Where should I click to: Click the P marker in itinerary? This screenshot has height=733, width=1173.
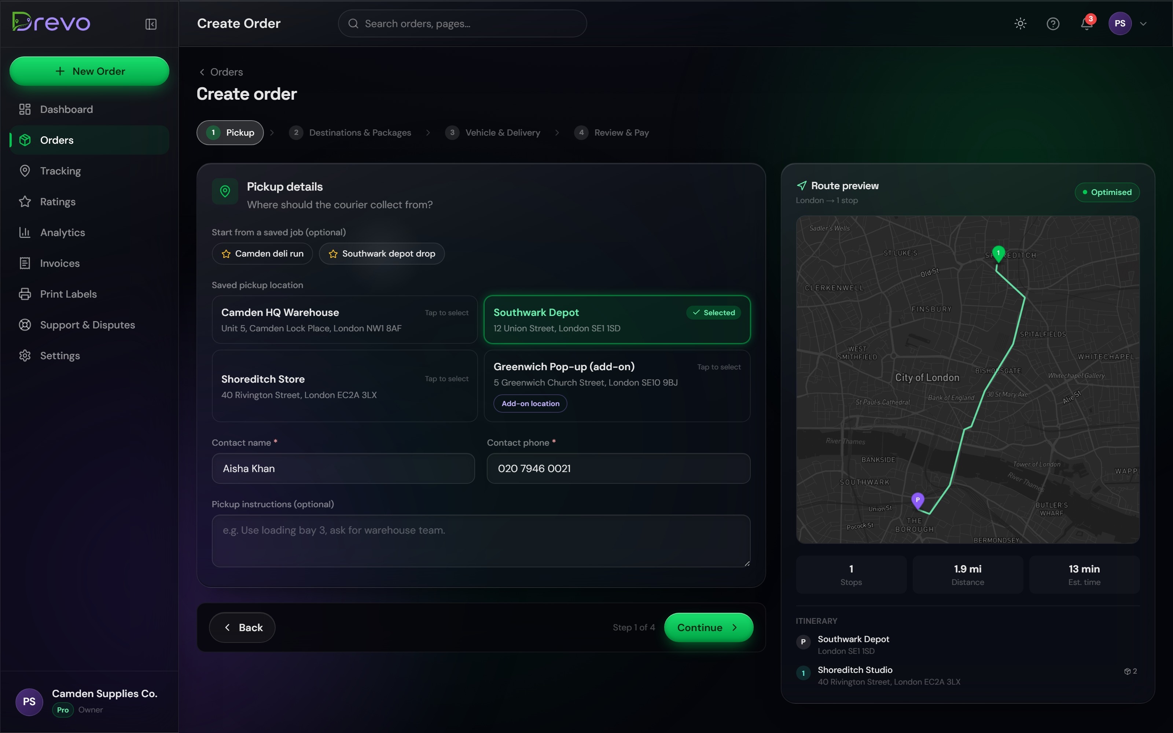click(803, 642)
